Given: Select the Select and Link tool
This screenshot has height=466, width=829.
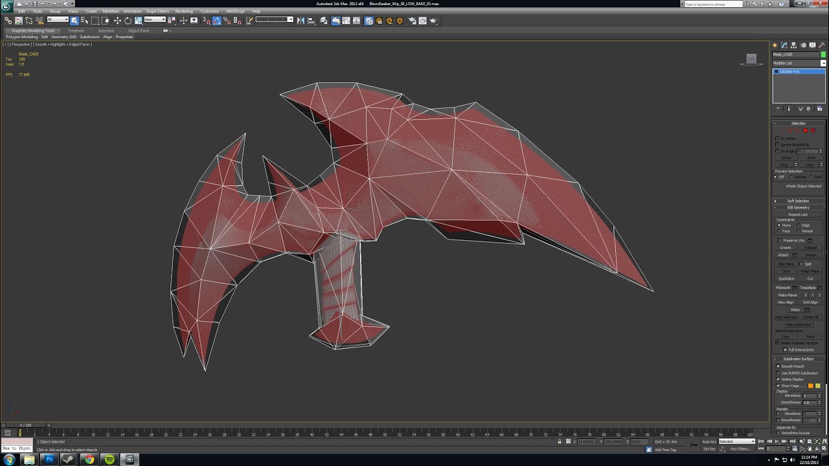Looking at the screenshot, I should pos(8,21).
